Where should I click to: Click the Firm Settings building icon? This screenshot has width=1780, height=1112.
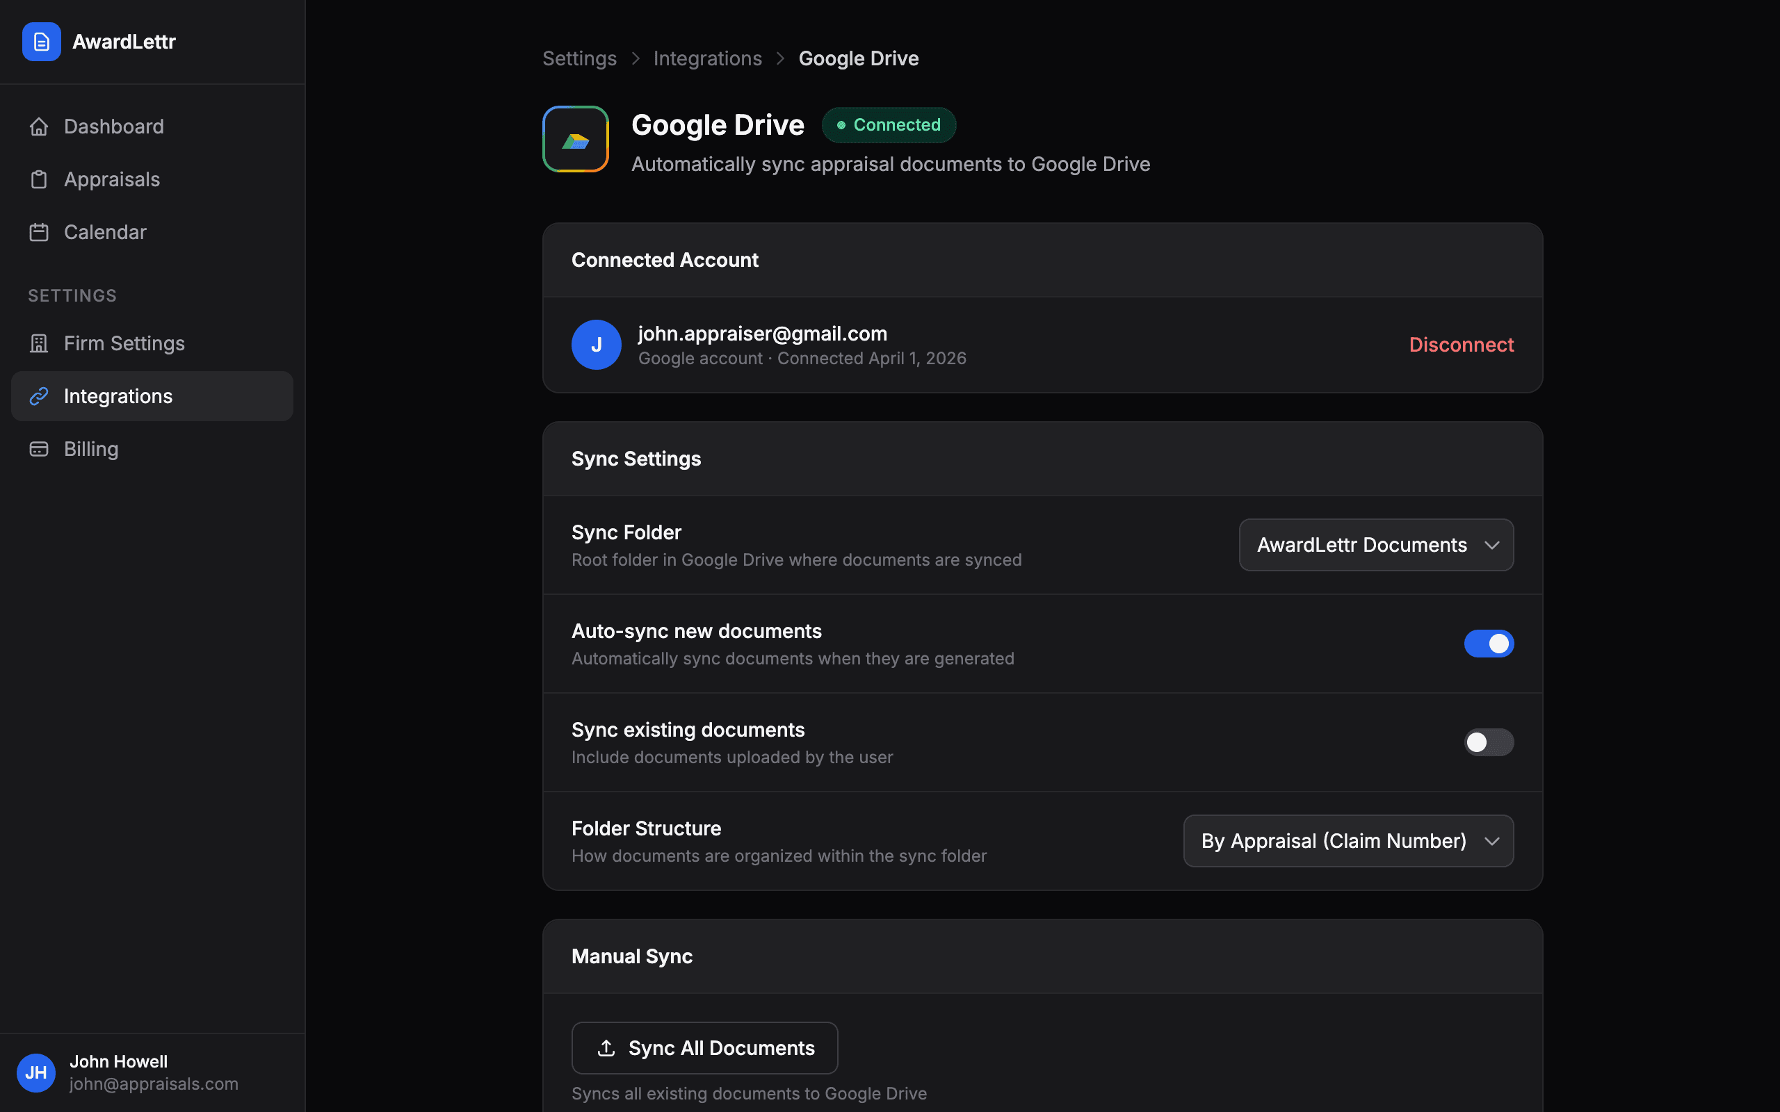pyautogui.click(x=39, y=343)
